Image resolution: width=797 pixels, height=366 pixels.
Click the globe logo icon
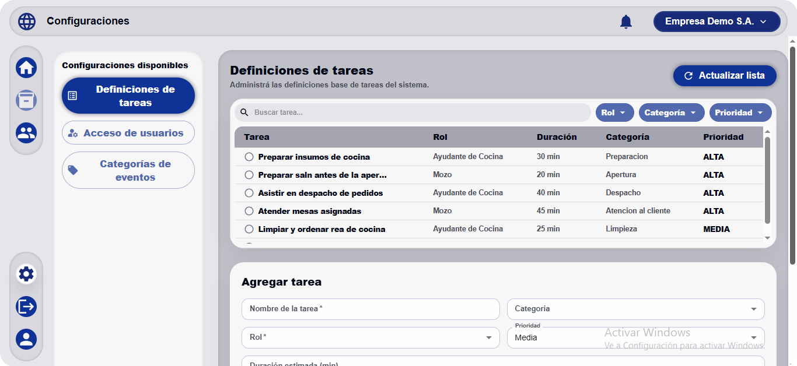[x=27, y=22]
